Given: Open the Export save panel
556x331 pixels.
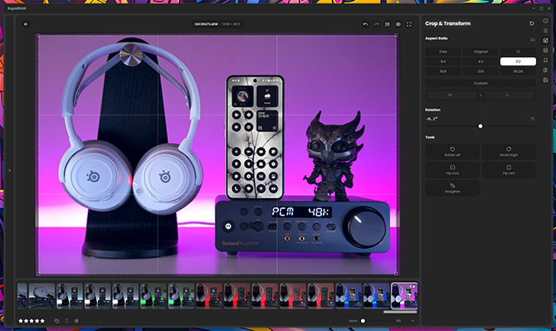Looking at the screenshot, I should point(545,80).
